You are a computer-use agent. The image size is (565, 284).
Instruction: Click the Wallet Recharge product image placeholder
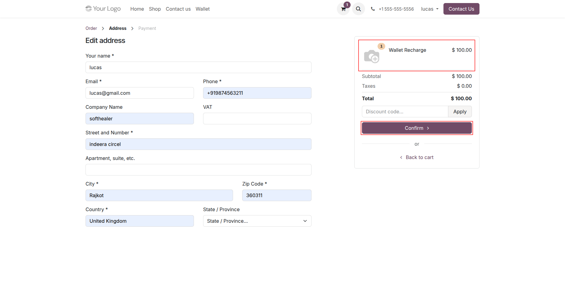coord(372,56)
